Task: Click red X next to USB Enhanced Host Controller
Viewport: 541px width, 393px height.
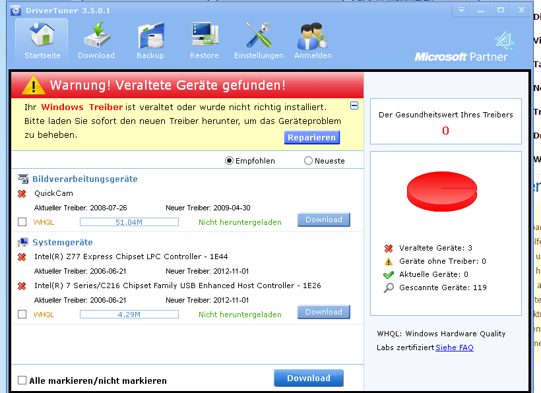Action: coord(22,286)
